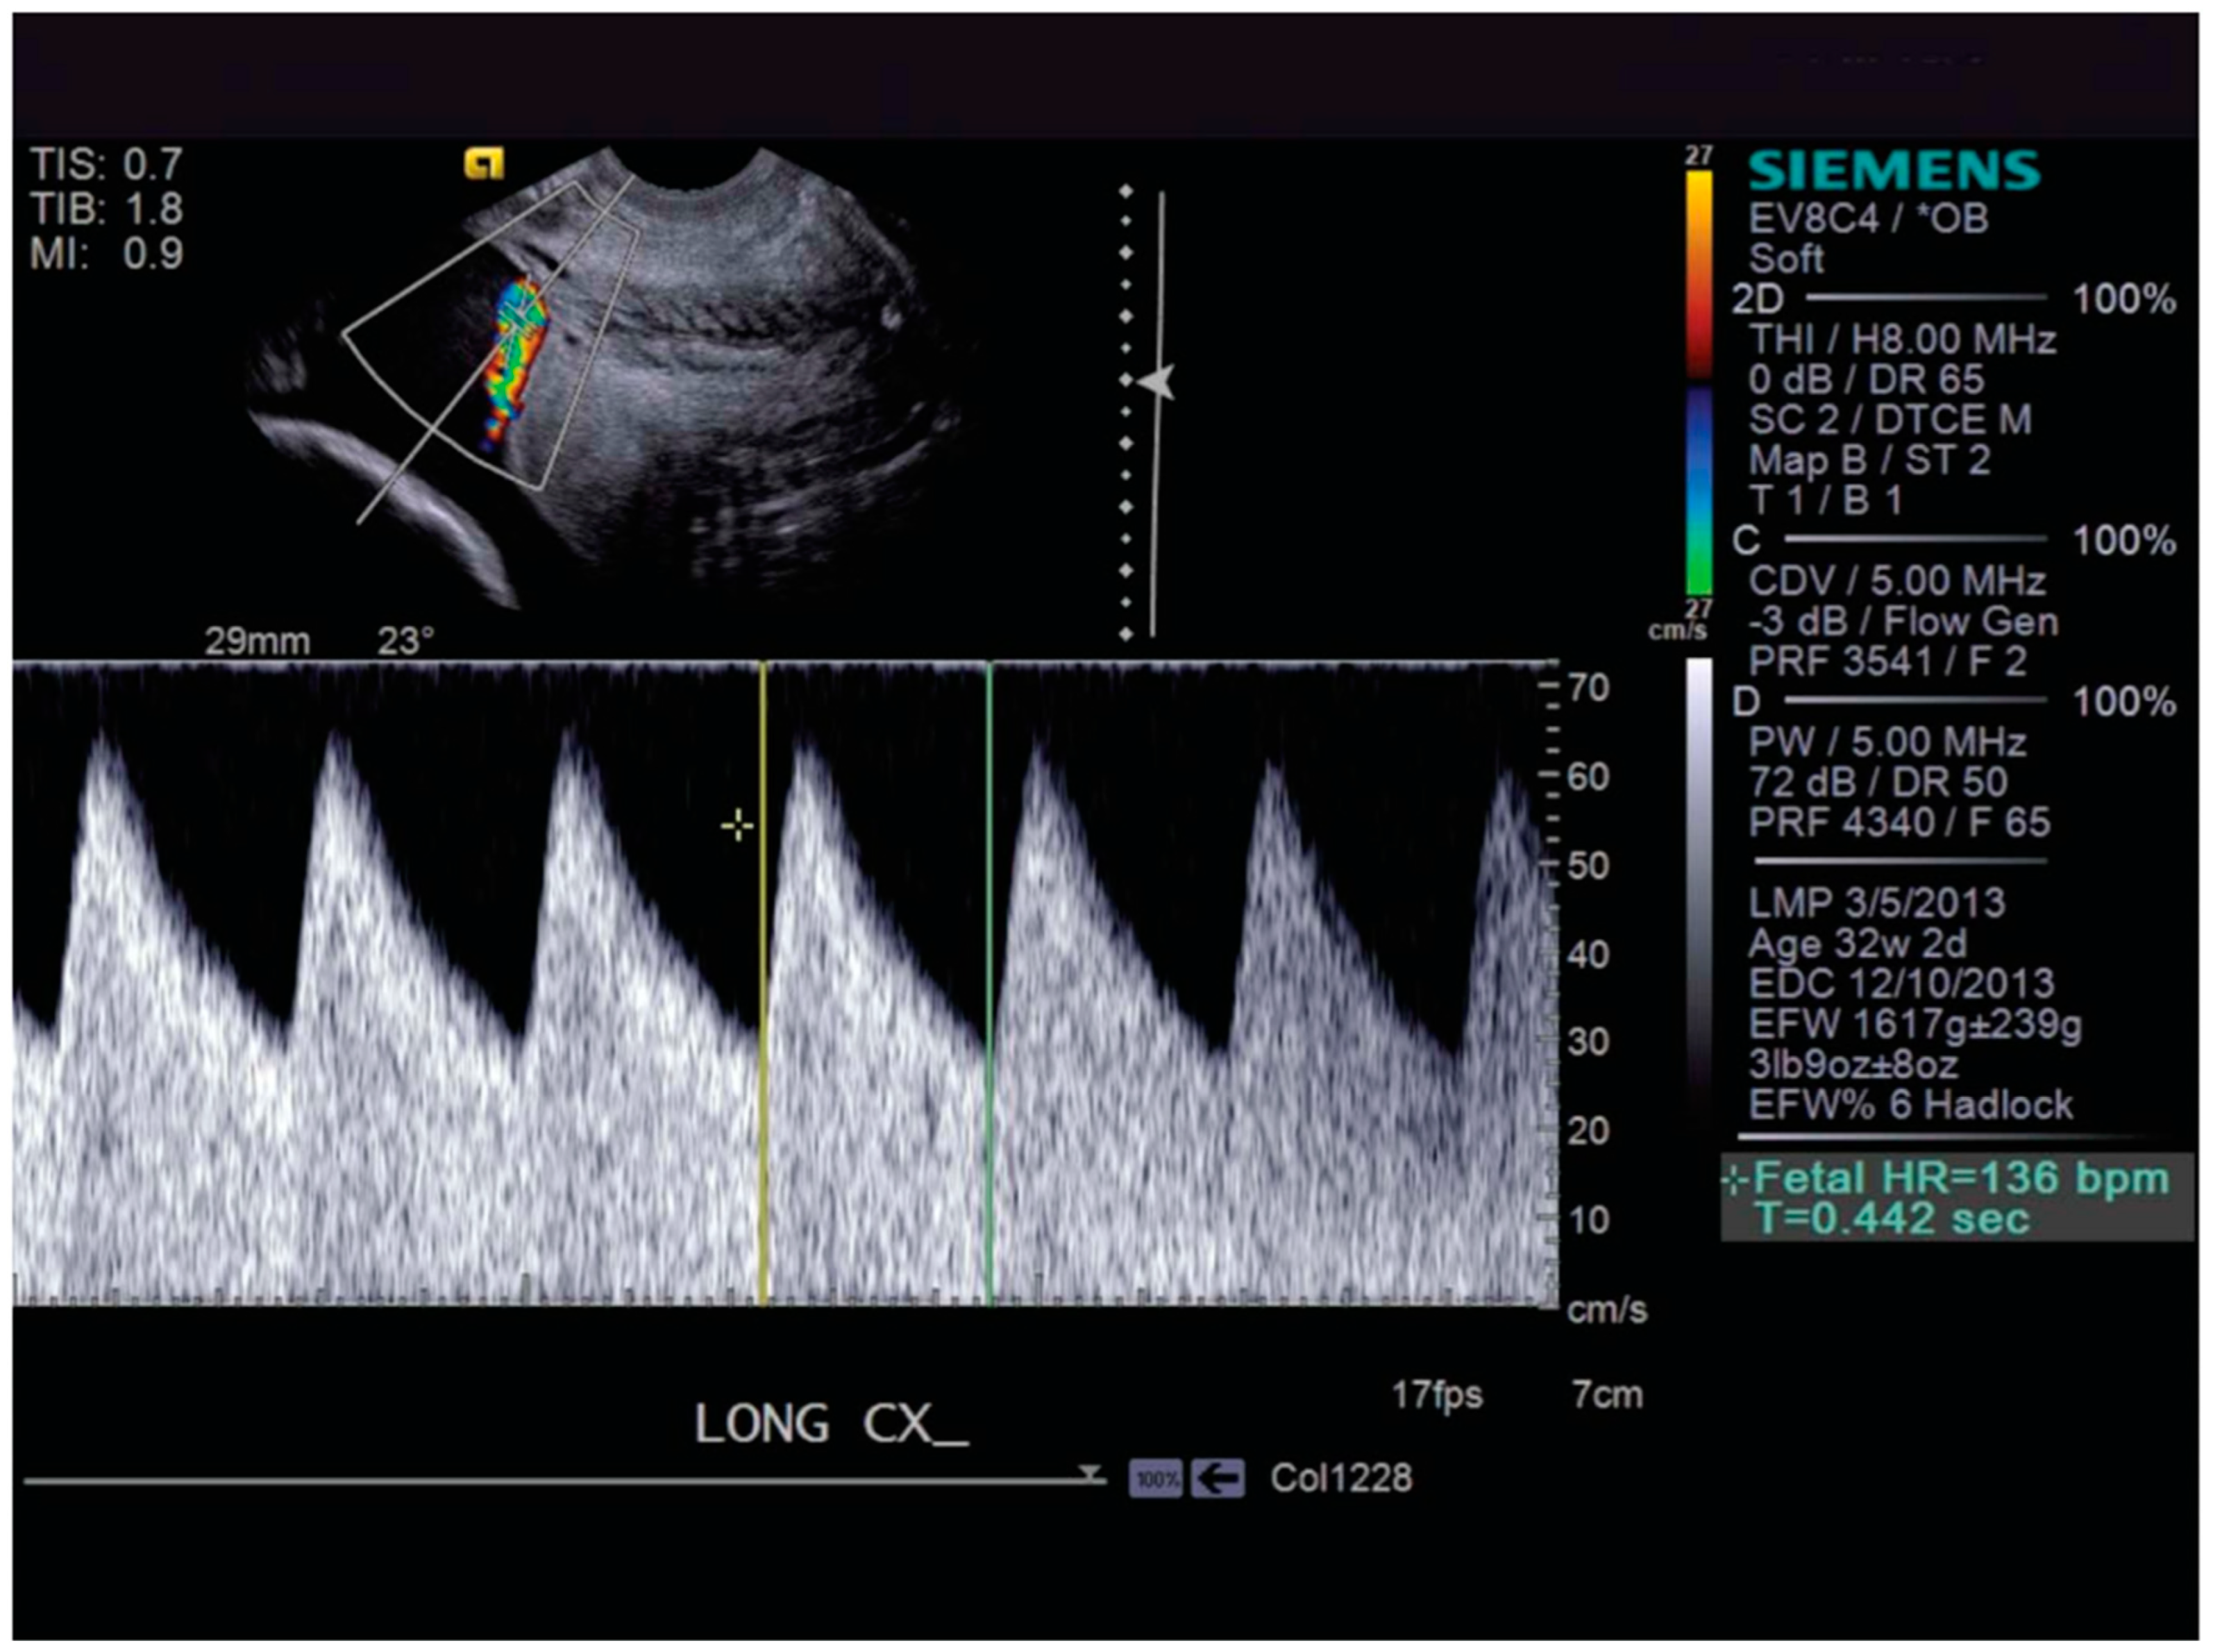The width and height of the screenshot is (2213, 1652).
Task: Click the small triangle marker at the progress bar's end
Action: 1090,1473
